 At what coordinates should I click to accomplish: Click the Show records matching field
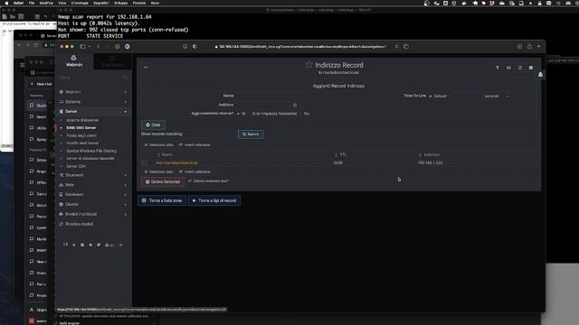(211, 135)
